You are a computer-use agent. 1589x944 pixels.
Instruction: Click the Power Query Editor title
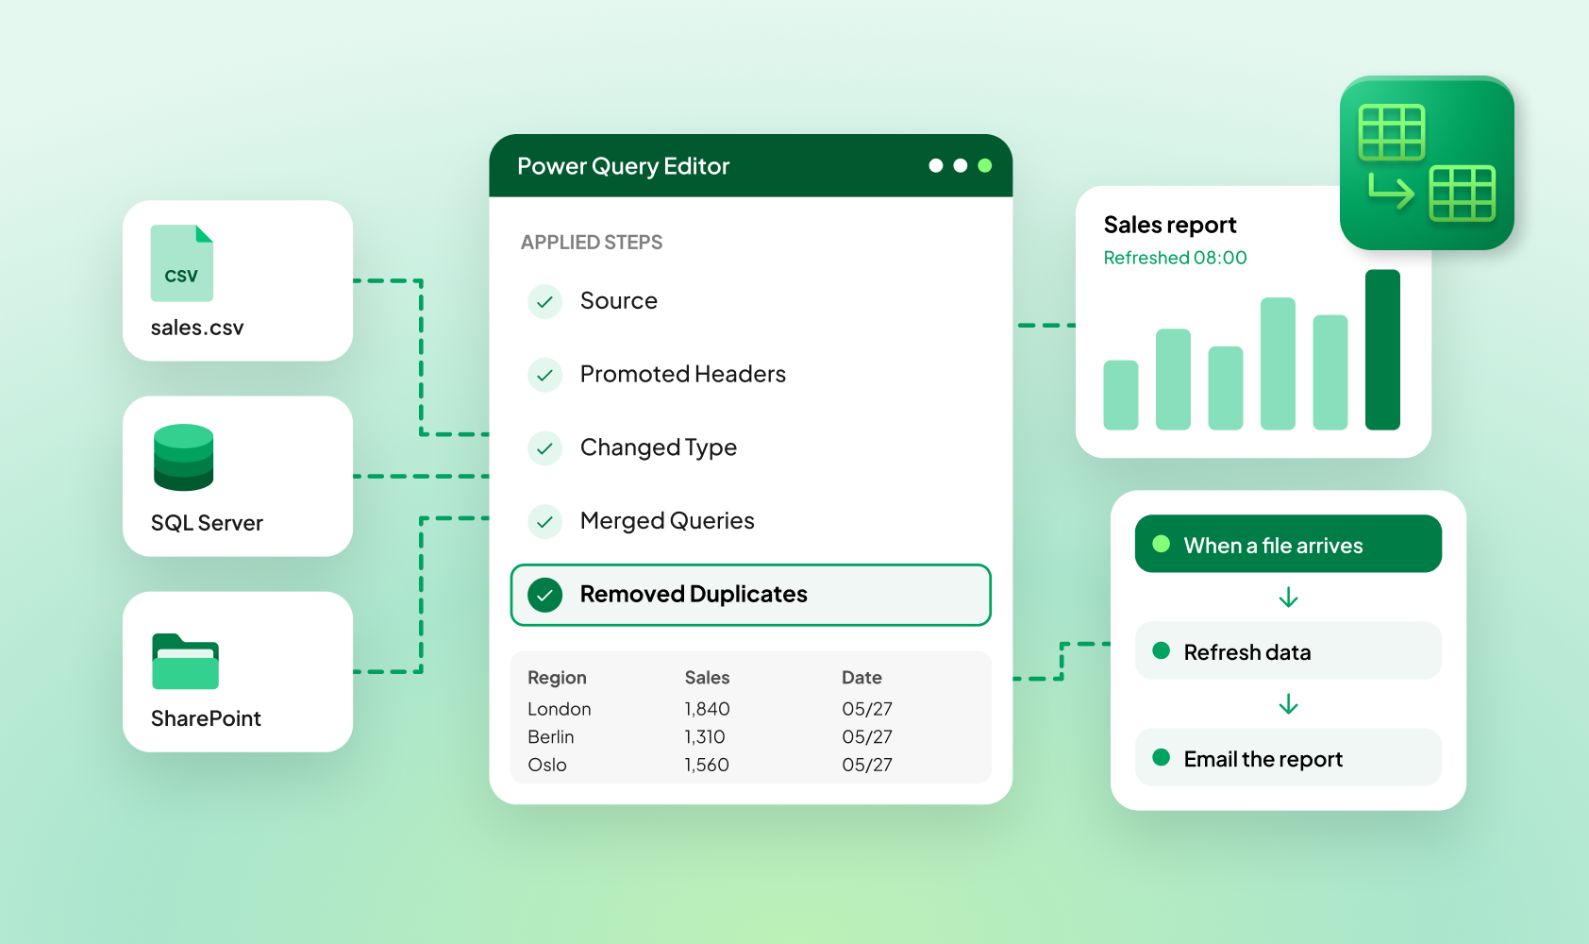[x=624, y=166]
